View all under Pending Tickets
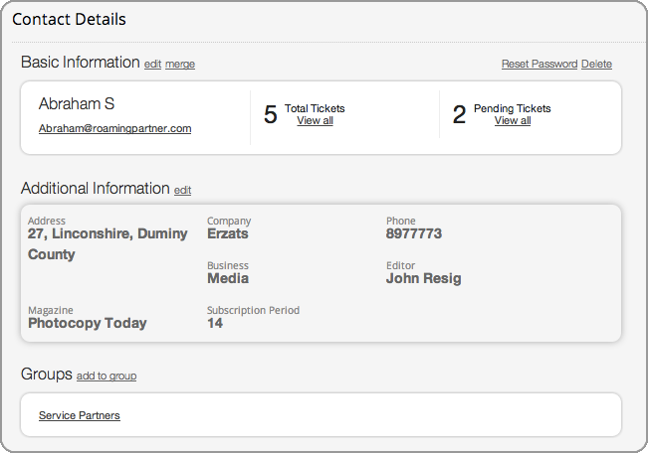 (x=513, y=120)
